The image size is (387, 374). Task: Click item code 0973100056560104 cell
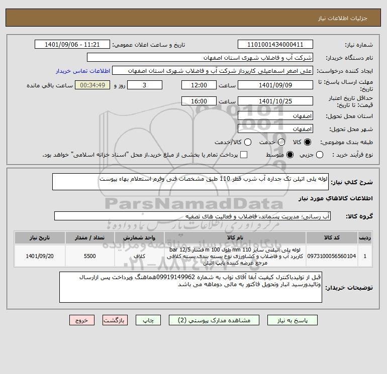tap(332, 256)
